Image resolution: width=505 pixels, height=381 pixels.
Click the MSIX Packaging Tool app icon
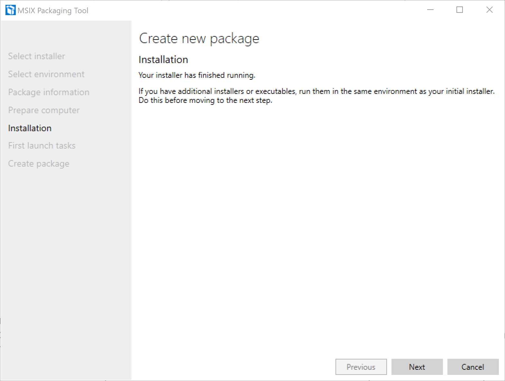(11, 10)
